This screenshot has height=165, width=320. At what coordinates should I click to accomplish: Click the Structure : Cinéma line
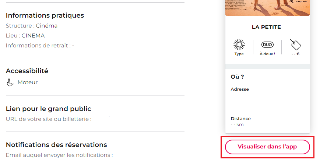click(32, 26)
